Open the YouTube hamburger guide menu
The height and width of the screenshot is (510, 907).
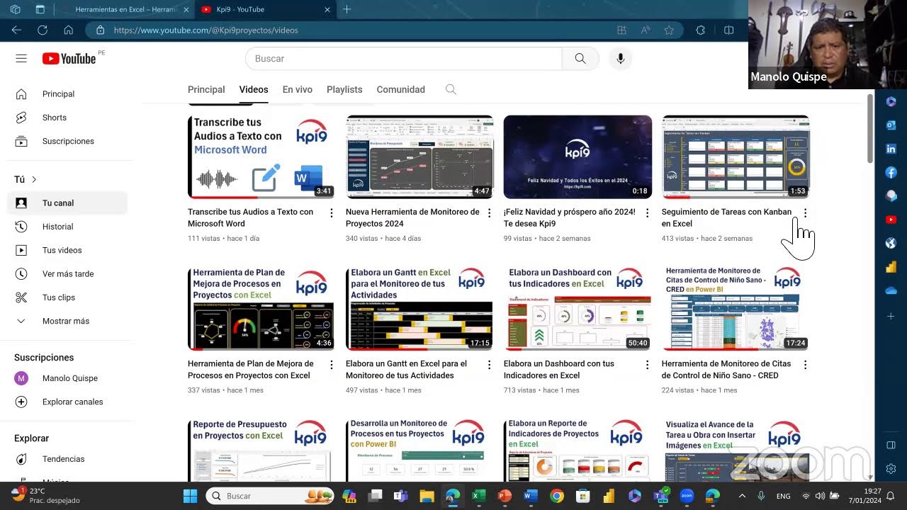[21, 59]
